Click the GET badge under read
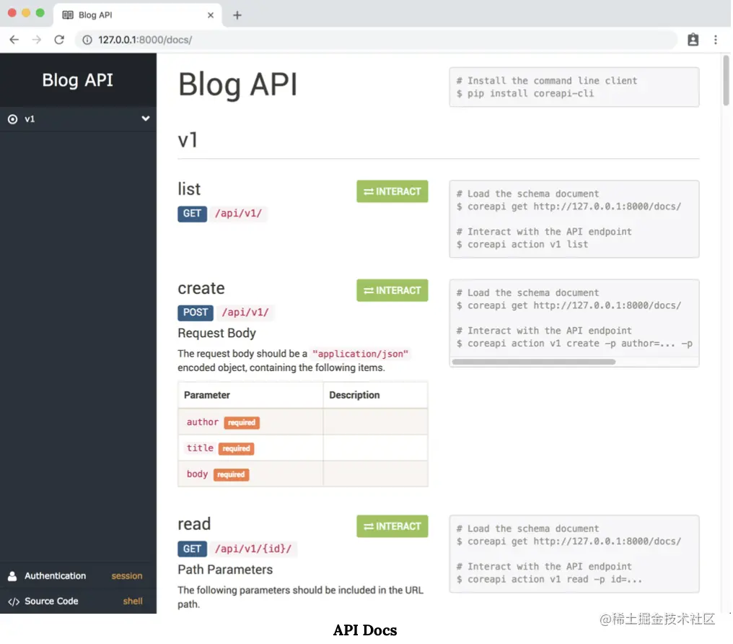The image size is (733, 644). point(192,549)
